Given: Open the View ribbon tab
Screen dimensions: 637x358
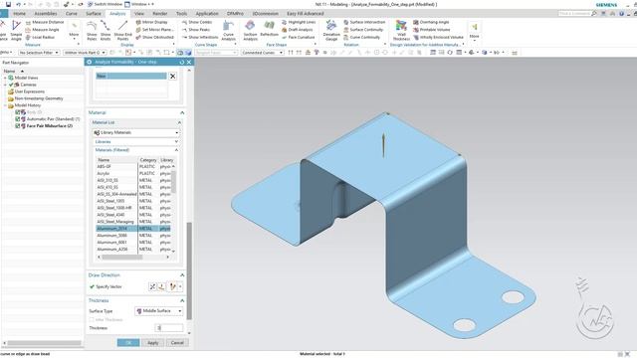Looking at the screenshot, I should click(x=139, y=13).
